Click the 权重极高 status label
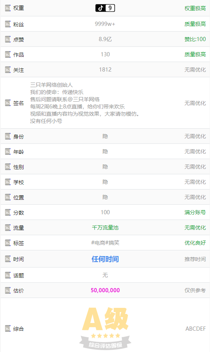The width and height of the screenshot is (210, 352). click(x=195, y=8)
